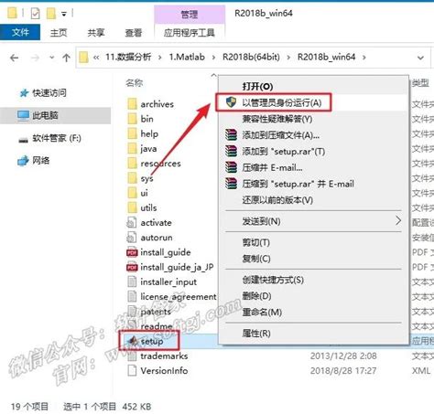
Task: Expand breadcrumb arrow after 11.数据分析
Action: click(160, 58)
